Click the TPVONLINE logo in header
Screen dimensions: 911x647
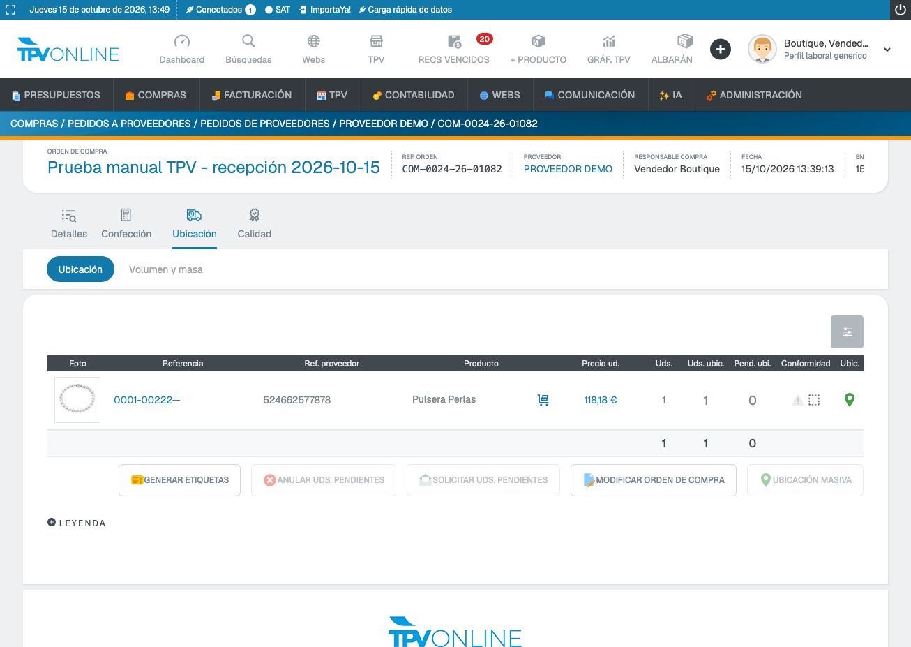[68, 50]
